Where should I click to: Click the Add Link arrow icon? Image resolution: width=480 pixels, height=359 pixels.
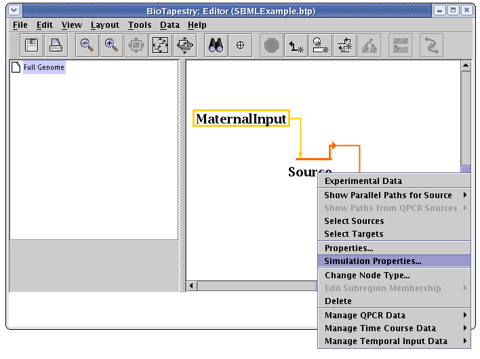coord(296,45)
